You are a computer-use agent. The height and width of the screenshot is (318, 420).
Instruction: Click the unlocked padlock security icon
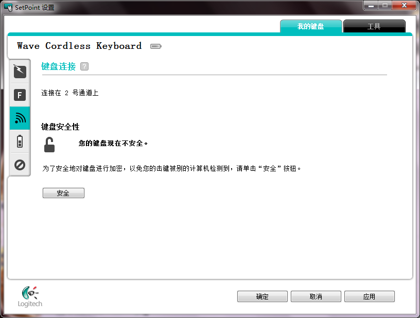[49, 145]
